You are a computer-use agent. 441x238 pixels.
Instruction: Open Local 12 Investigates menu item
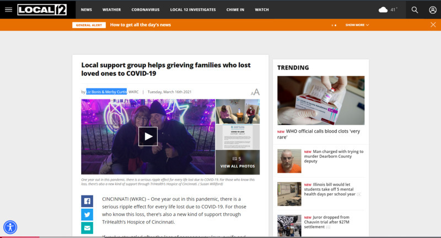pos(193,9)
